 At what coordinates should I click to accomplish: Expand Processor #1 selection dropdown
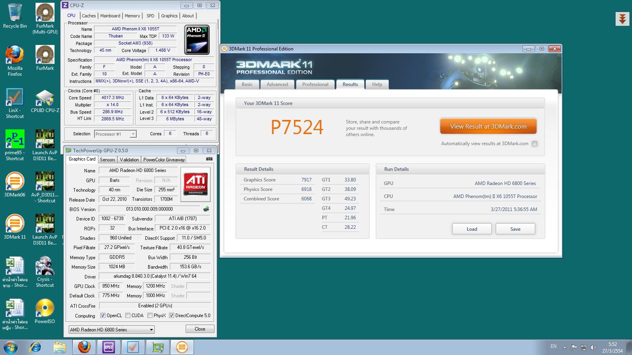point(133,134)
